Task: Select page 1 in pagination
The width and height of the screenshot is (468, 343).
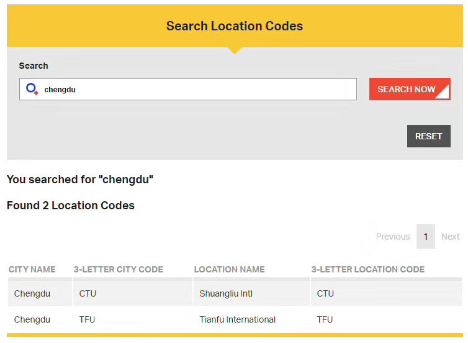Action: pos(425,237)
